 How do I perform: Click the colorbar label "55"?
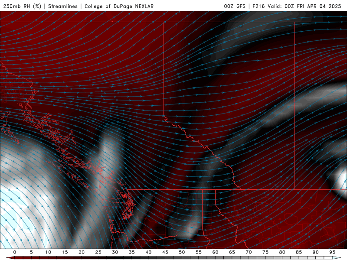199,252
